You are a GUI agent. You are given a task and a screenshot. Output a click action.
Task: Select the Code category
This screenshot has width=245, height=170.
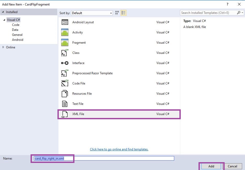[x=16, y=25]
